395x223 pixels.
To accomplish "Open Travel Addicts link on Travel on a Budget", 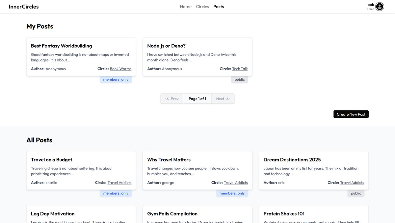I will pyautogui.click(x=119, y=183).
